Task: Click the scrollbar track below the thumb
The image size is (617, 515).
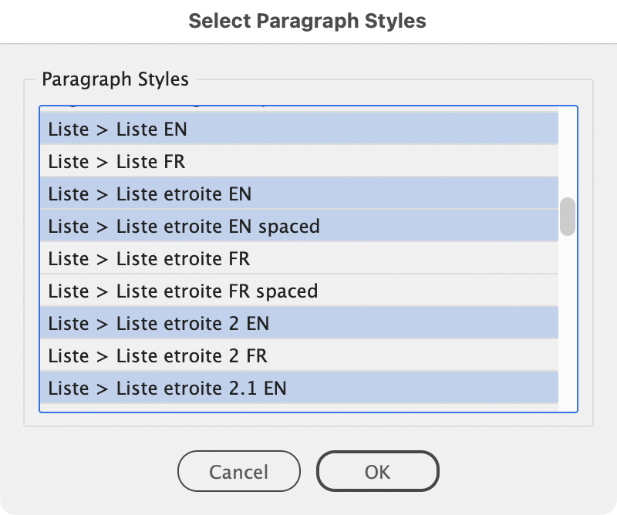Action: click(568, 324)
